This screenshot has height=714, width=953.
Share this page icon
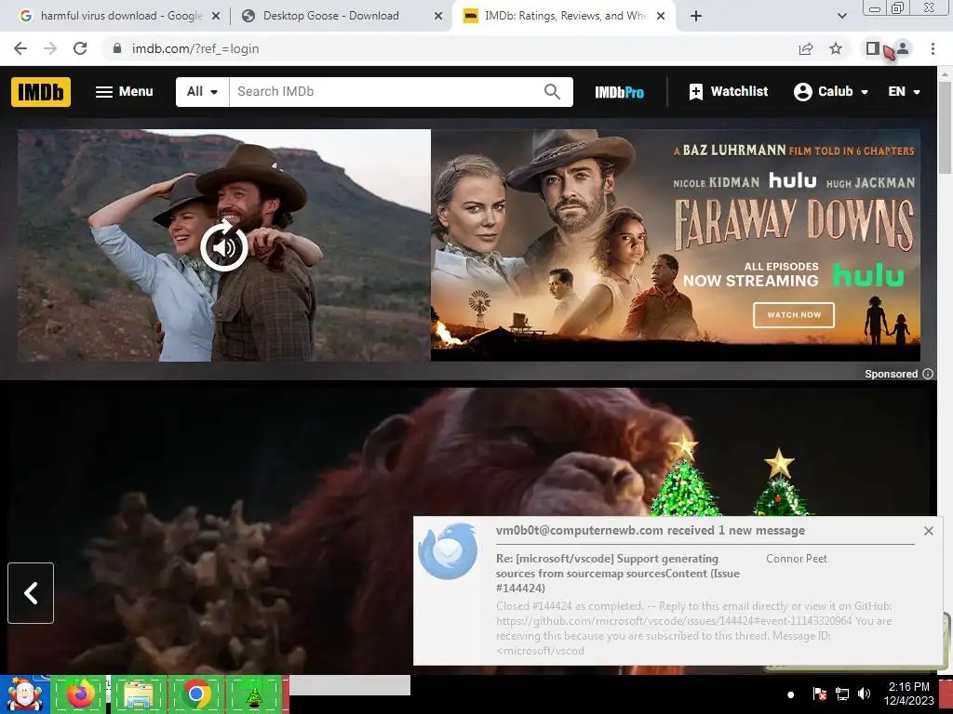click(x=806, y=48)
